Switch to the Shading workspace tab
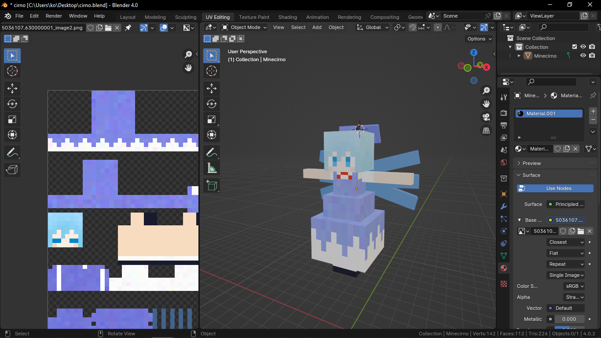Screen dimensions: 601x338 (x=287, y=17)
